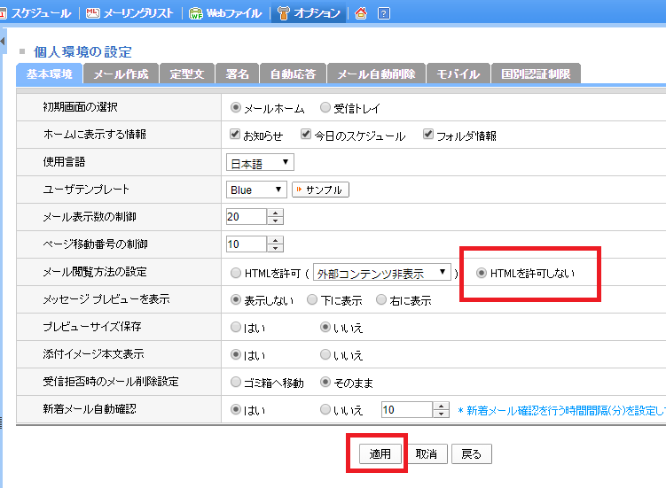Select いいえ for プレビューサイズ保存
The width and height of the screenshot is (666, 488).
(325, 327)
